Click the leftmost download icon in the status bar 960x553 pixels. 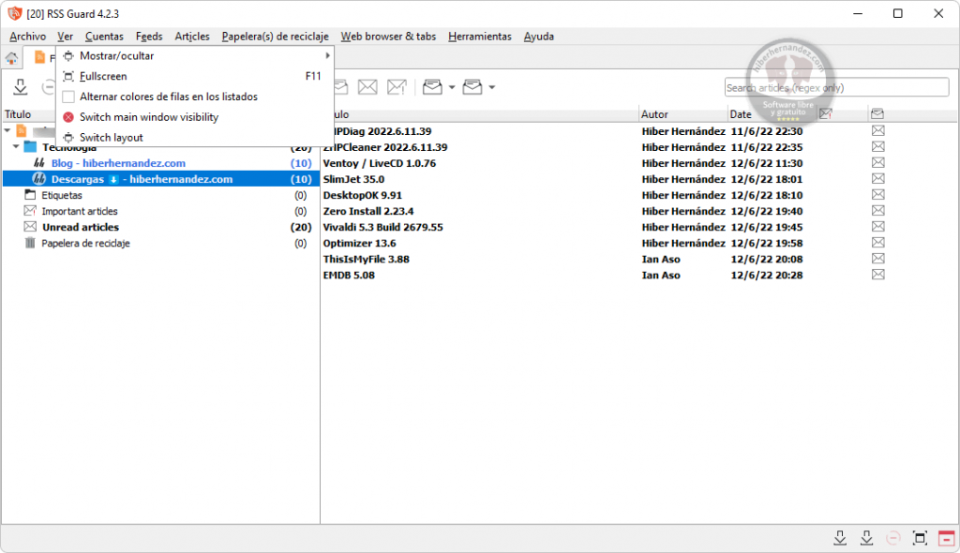pyautogui.click(x=840, y=538)
